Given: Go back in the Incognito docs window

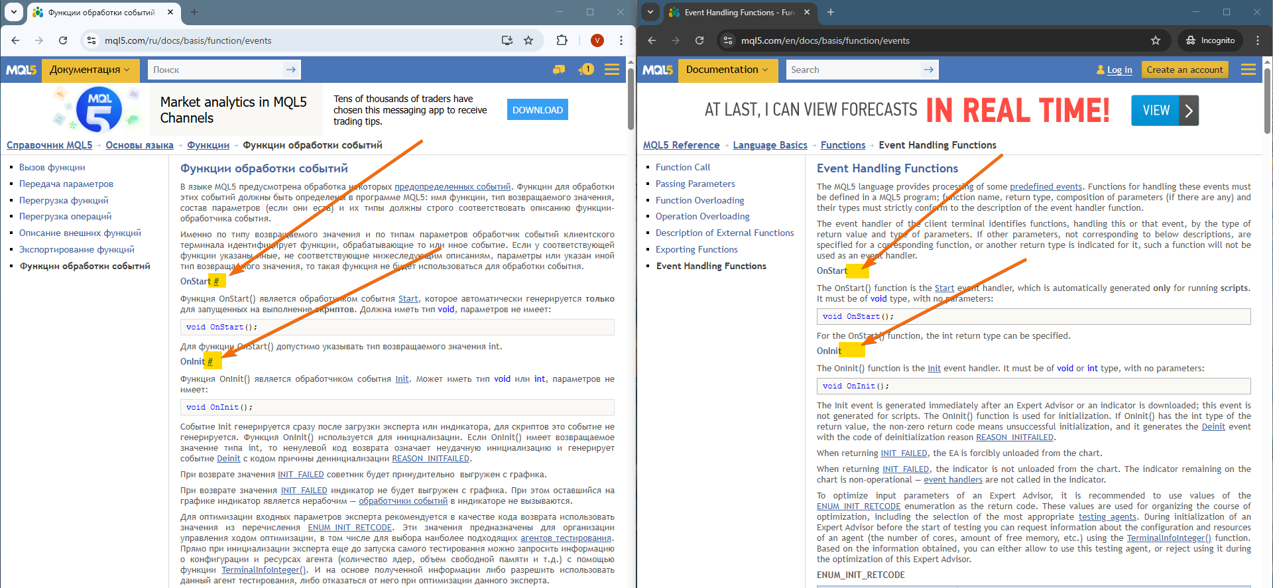Looking at the screenshot, I should (652, 40).
